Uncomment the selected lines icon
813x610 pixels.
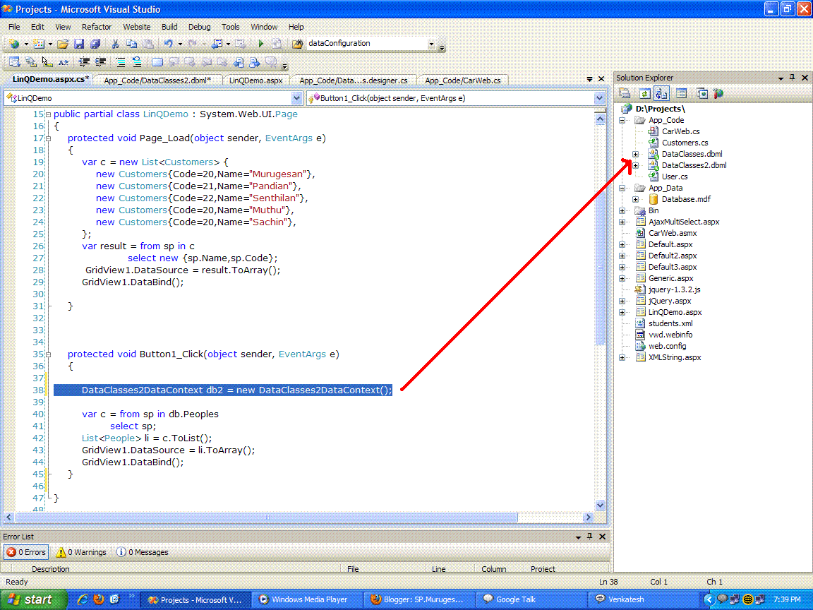pos(137,62)
